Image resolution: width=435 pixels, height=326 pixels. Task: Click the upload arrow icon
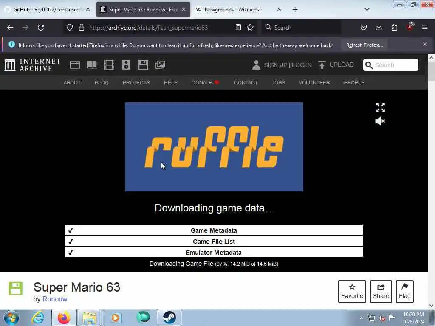click(x=322, y=65)
